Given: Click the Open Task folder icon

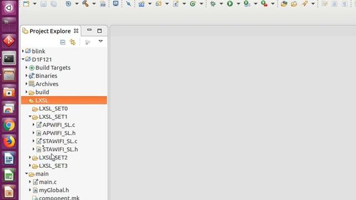Looking at the screenshot, I should coord(294,4).
